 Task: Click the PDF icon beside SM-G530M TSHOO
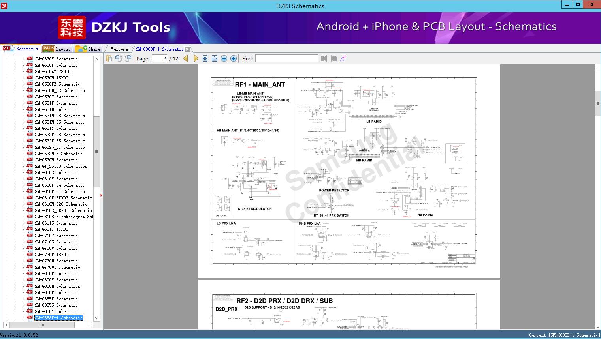coord(30,77)
